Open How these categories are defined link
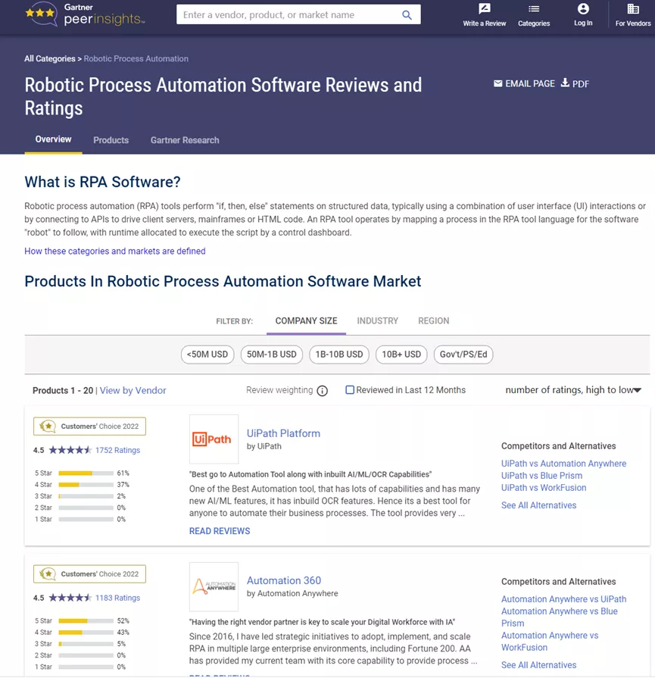Viewport: 655px width, 678px height. (x=115, y=252)
